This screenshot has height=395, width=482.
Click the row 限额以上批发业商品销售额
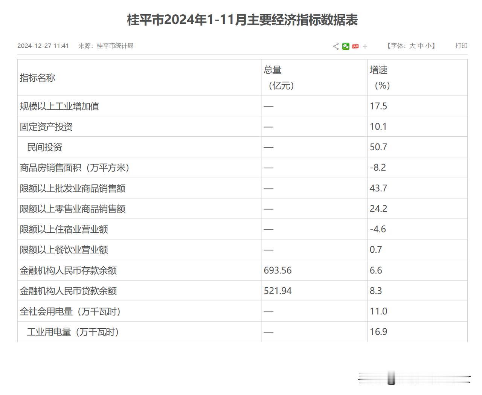(243, 188)
